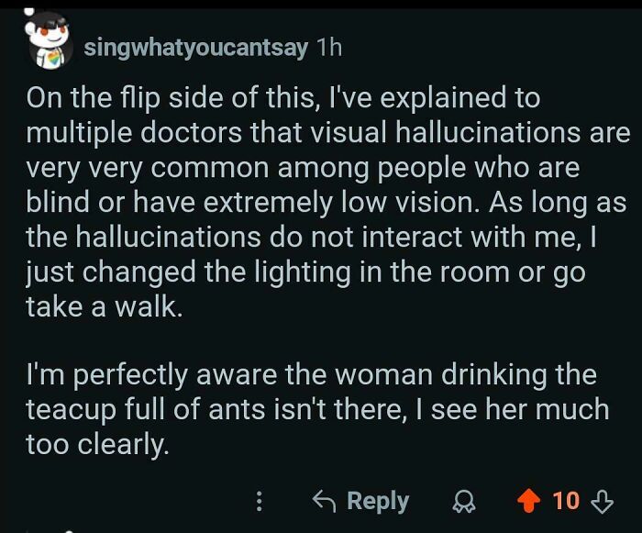This screenshot has height=533, width=642.
Task: Open the singwhatyoucantsay user profile link
Action: click(195, 48)
